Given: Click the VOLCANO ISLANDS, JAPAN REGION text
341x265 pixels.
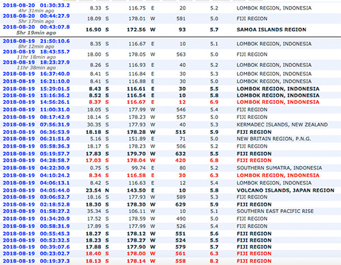Looking at the screenshot, I should point(286,191).
